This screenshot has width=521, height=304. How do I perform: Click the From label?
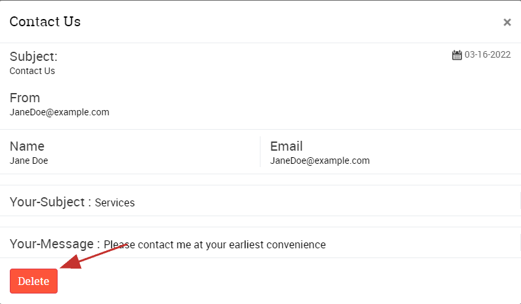[25, 98]
